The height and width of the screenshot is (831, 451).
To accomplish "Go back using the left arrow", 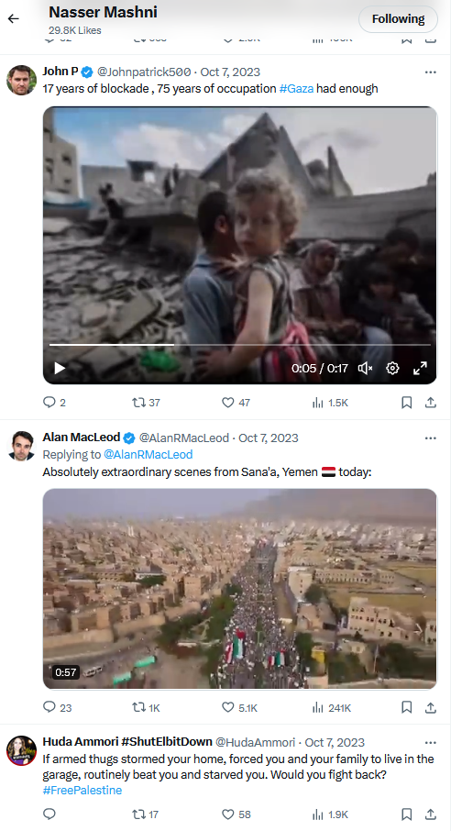I will click(x=13, y=18).
